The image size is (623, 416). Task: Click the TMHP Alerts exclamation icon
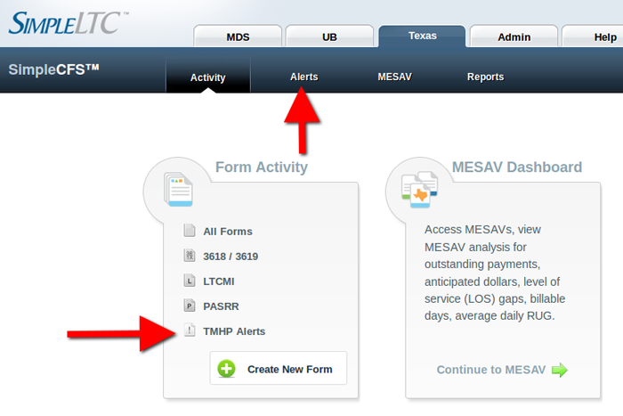click(190, 330)
